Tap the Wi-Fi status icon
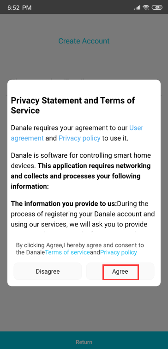This screenshot has height=349, width=168. 146,7
